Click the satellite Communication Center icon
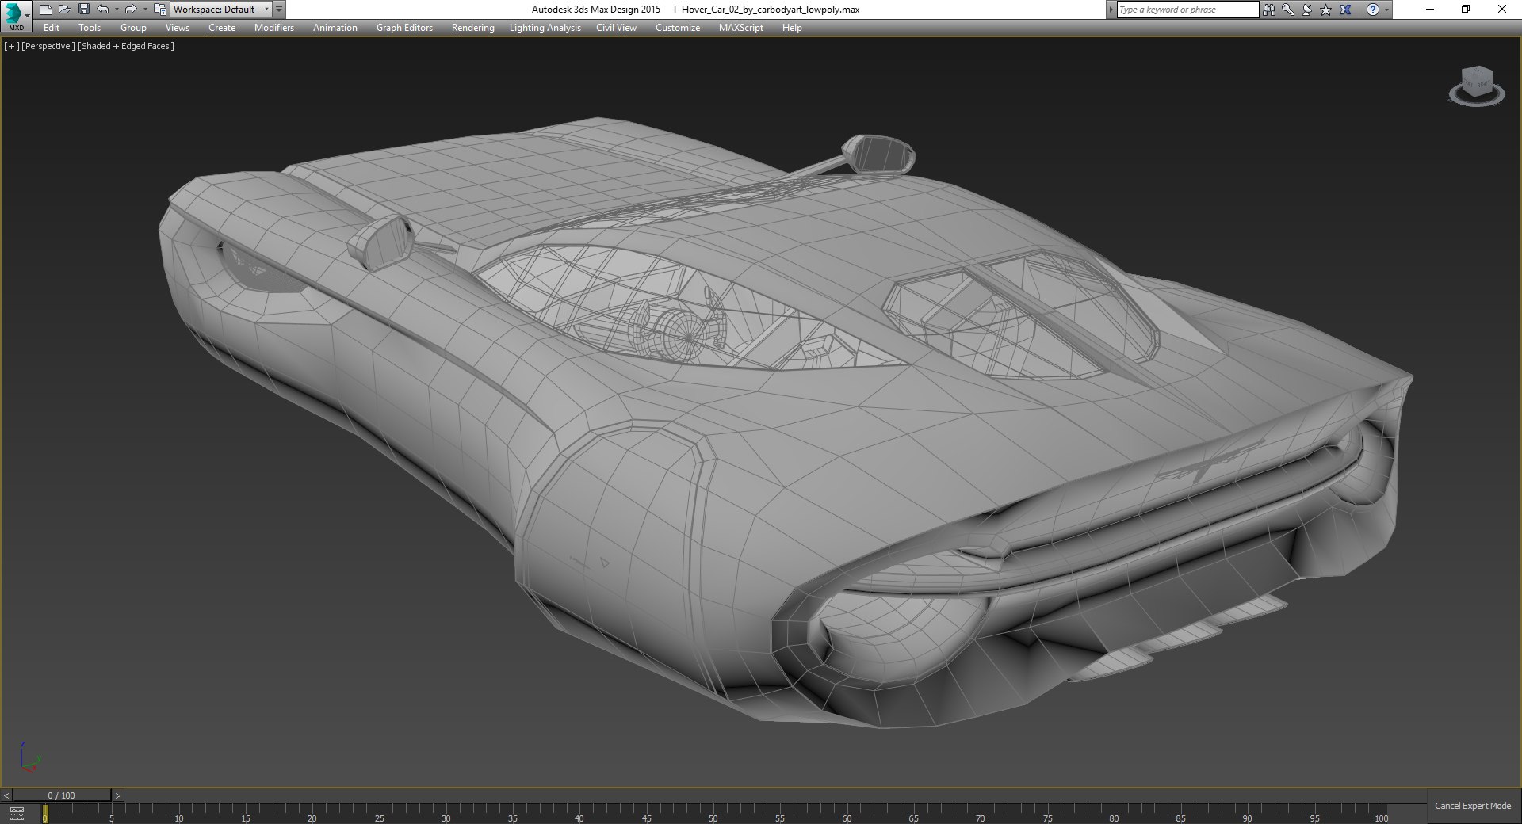 pos(1307,10)
